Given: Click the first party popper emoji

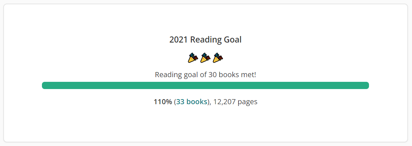Looking at the screenshot, I should coord(193,58).
